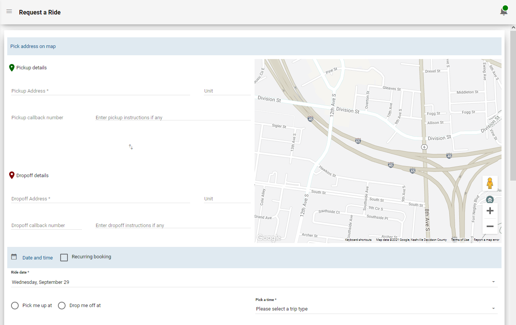
Task: Zoom in on the map with the plus icon
Action: pos(490,211)
